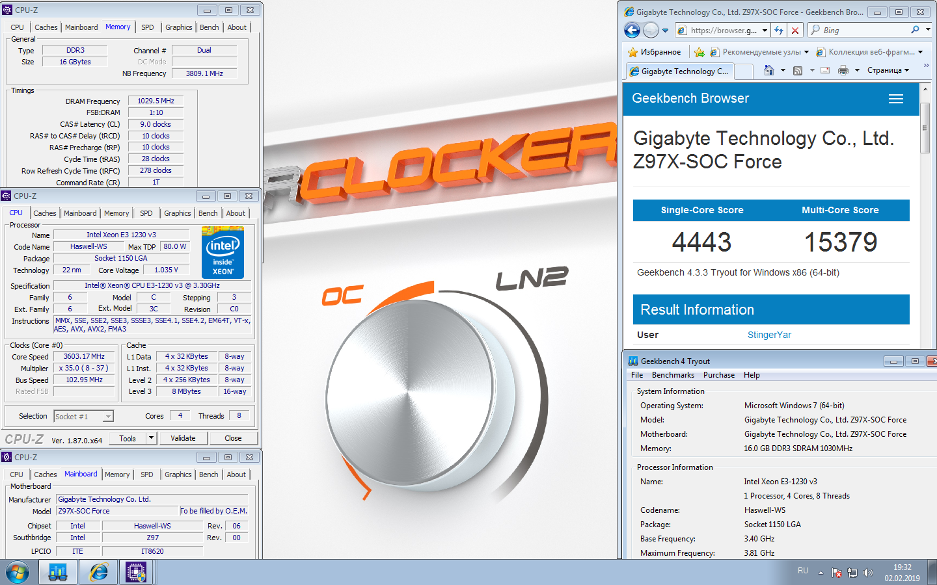Switch to Graphics tab in bottom CPU-Z window
The height and width of the screenshot is (585, 937).
pos(178,474)
